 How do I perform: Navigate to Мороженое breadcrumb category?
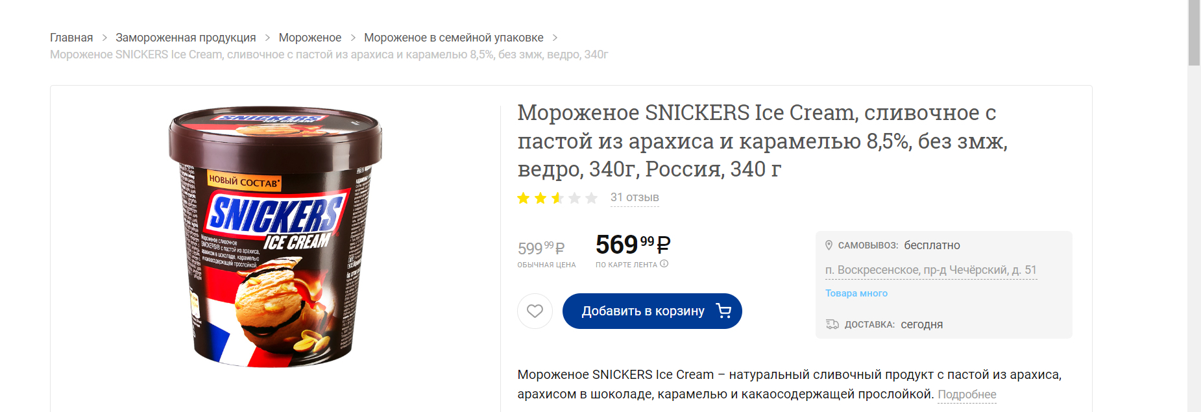(309, 38)
